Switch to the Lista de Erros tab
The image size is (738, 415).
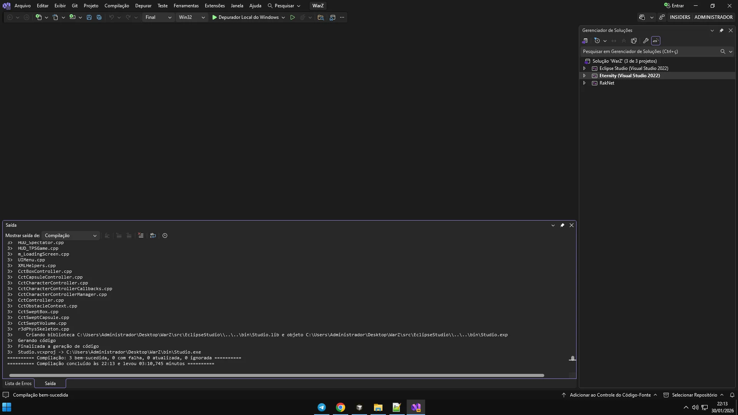point(18,383)
